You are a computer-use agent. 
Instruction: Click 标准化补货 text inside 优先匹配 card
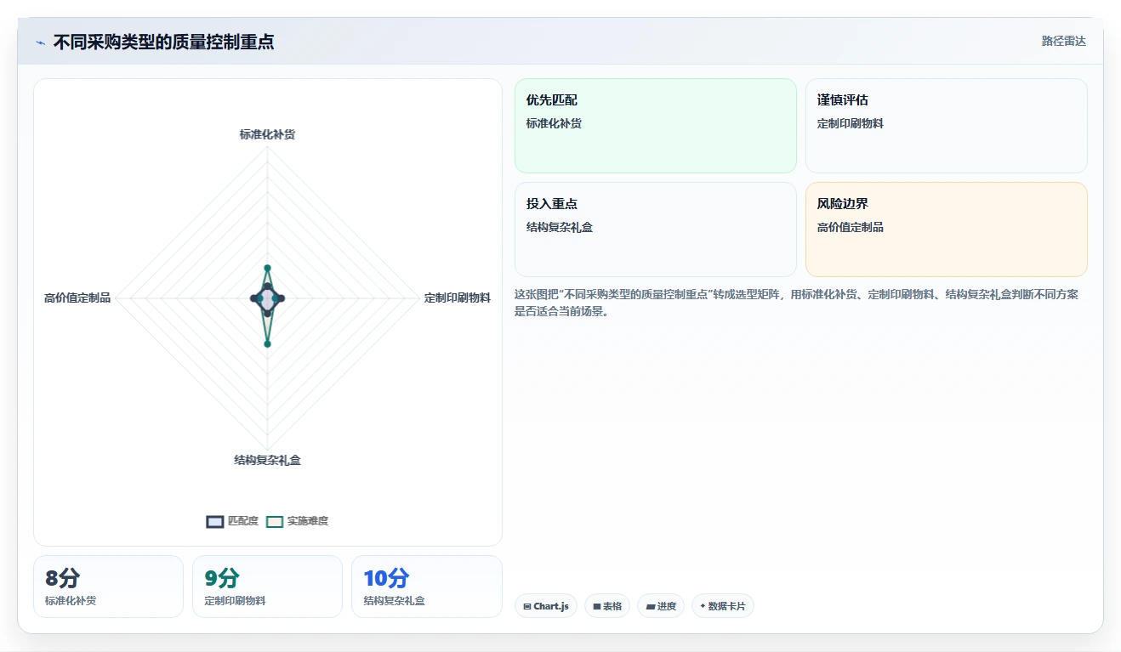[x=554, y=123]
